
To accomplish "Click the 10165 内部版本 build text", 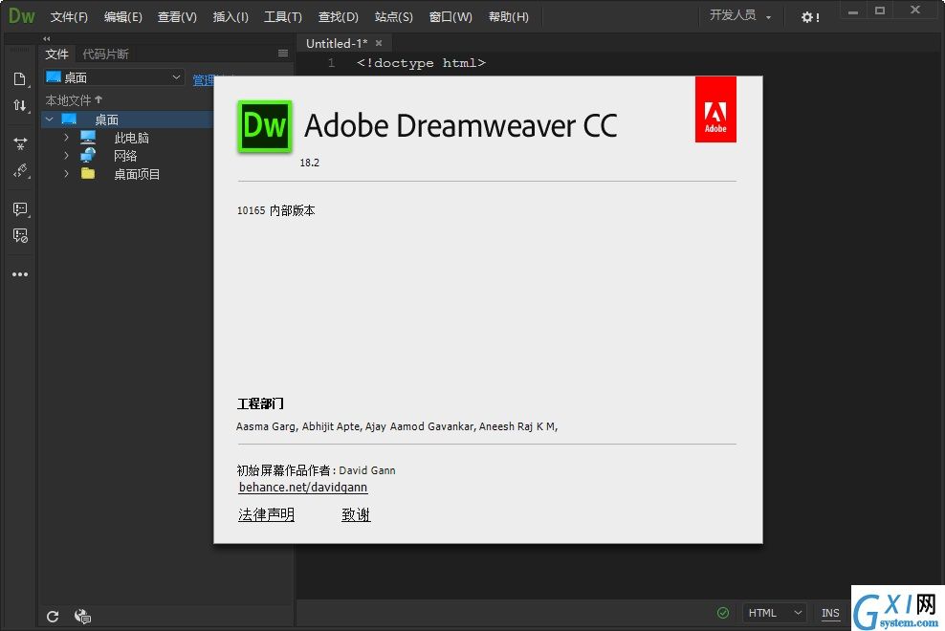I will (276, 210).
